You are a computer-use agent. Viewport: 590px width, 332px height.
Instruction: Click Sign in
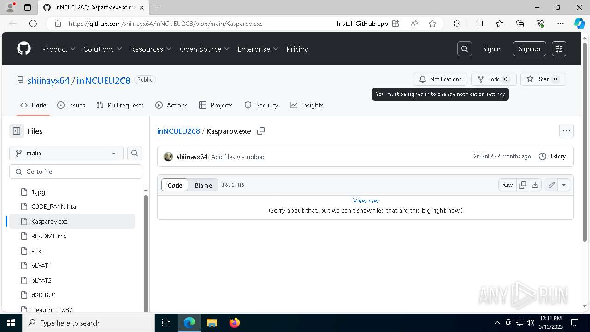tap(492, 49)
